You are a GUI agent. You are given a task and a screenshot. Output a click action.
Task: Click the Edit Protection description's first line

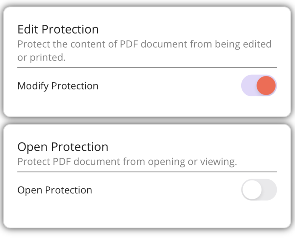144,44
